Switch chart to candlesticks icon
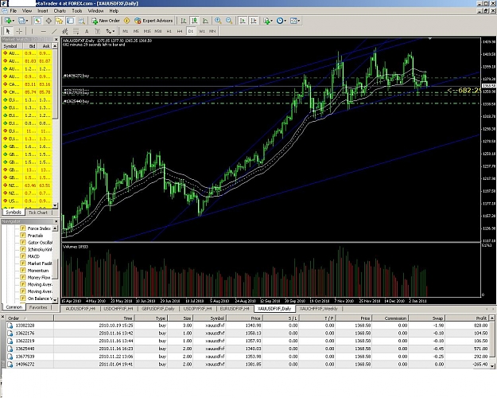This screenshot has height=398, width=497. (194, 21)
